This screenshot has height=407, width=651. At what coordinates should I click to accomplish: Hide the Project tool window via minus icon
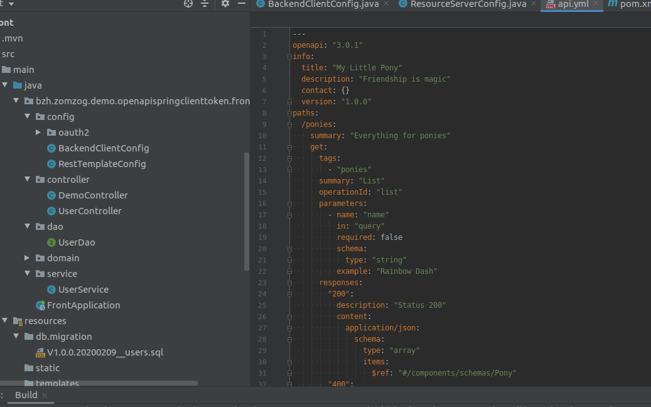pos(242,4)
